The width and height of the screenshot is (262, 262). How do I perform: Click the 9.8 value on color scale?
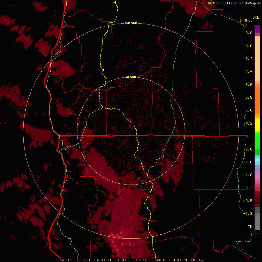[x=249, y=33]
